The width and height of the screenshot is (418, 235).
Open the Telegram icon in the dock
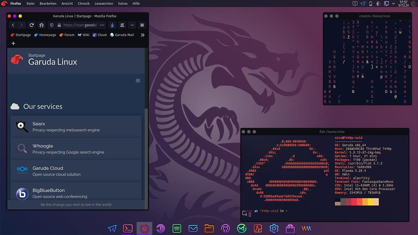(x=112, y=229)
